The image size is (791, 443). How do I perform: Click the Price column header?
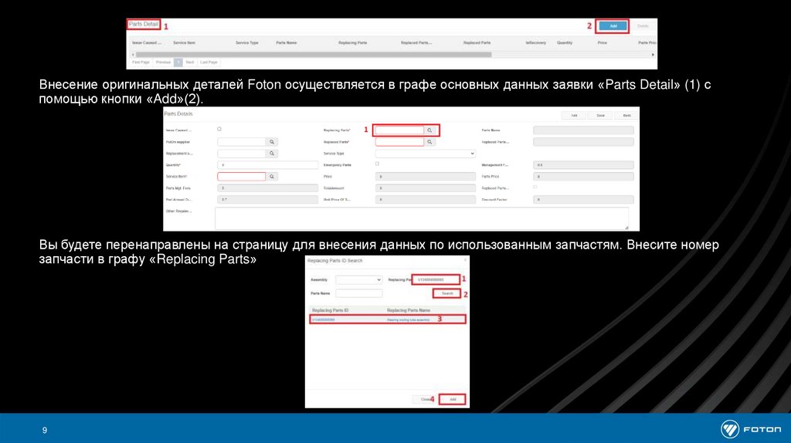pos(603,43)
